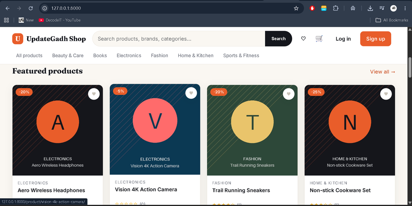Screen dimensions: 412x206
Task: Select Sports & Fitness category
Action: pyautogui.click(x=241, y=56)
